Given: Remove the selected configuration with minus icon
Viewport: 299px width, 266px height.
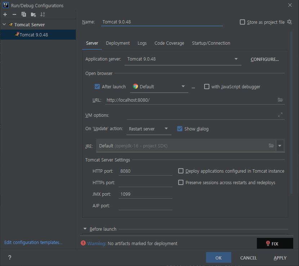Looking at the screenshot, I should [14, 14].
